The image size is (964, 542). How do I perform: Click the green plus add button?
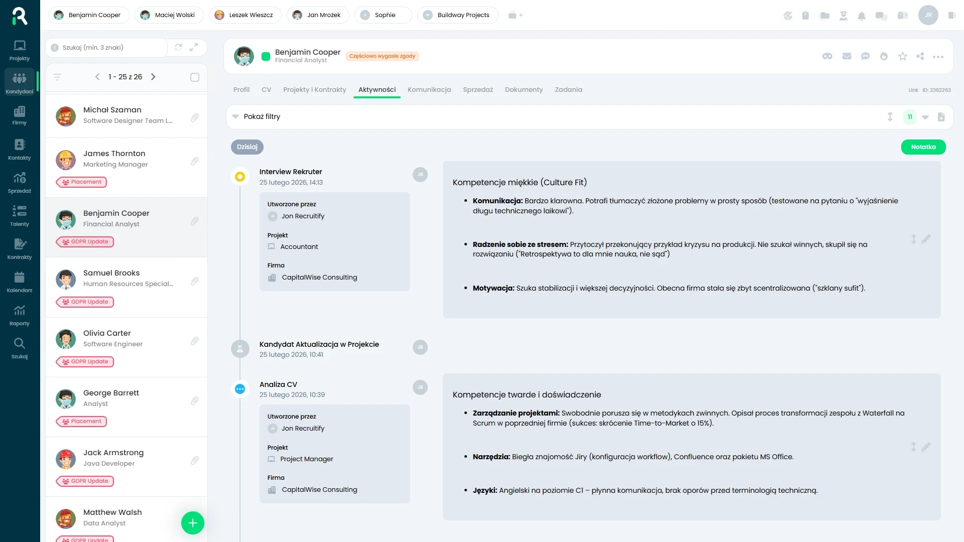[193, 523]
